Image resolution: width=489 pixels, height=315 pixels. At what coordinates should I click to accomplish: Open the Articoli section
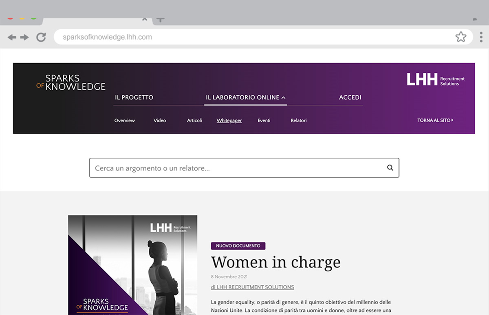click(194, 121)
